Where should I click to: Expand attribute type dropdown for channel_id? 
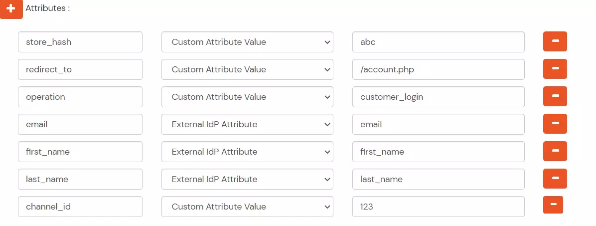click(247, 207)
